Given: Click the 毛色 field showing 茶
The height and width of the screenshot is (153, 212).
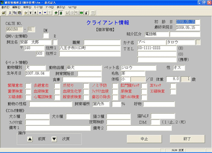Looking at the screenshot, I should (x=133, y=73).
